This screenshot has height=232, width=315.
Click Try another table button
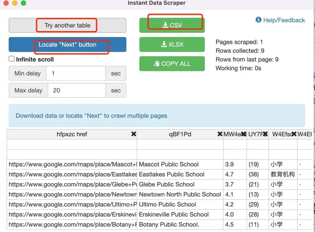point(67,25)
